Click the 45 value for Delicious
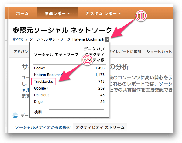 tap(103, 95)
